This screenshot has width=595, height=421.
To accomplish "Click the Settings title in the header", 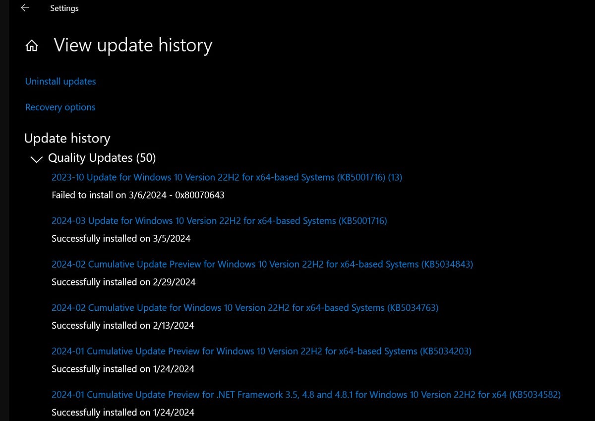I will click(64, 8).
